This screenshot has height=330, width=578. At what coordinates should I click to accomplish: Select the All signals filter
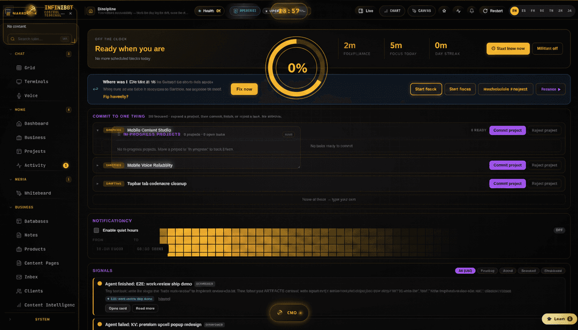(465, 271)
